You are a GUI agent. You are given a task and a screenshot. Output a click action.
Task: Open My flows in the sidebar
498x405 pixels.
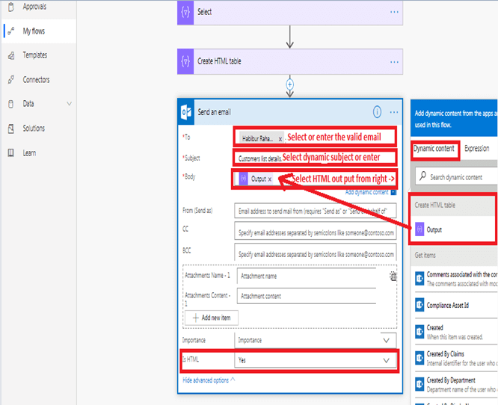click(34, 31)
